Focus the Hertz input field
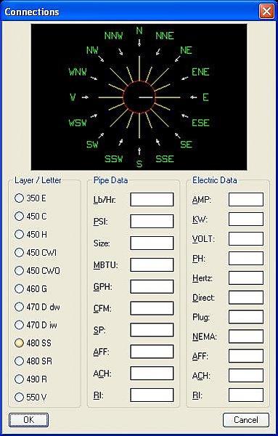 point(246,278)
